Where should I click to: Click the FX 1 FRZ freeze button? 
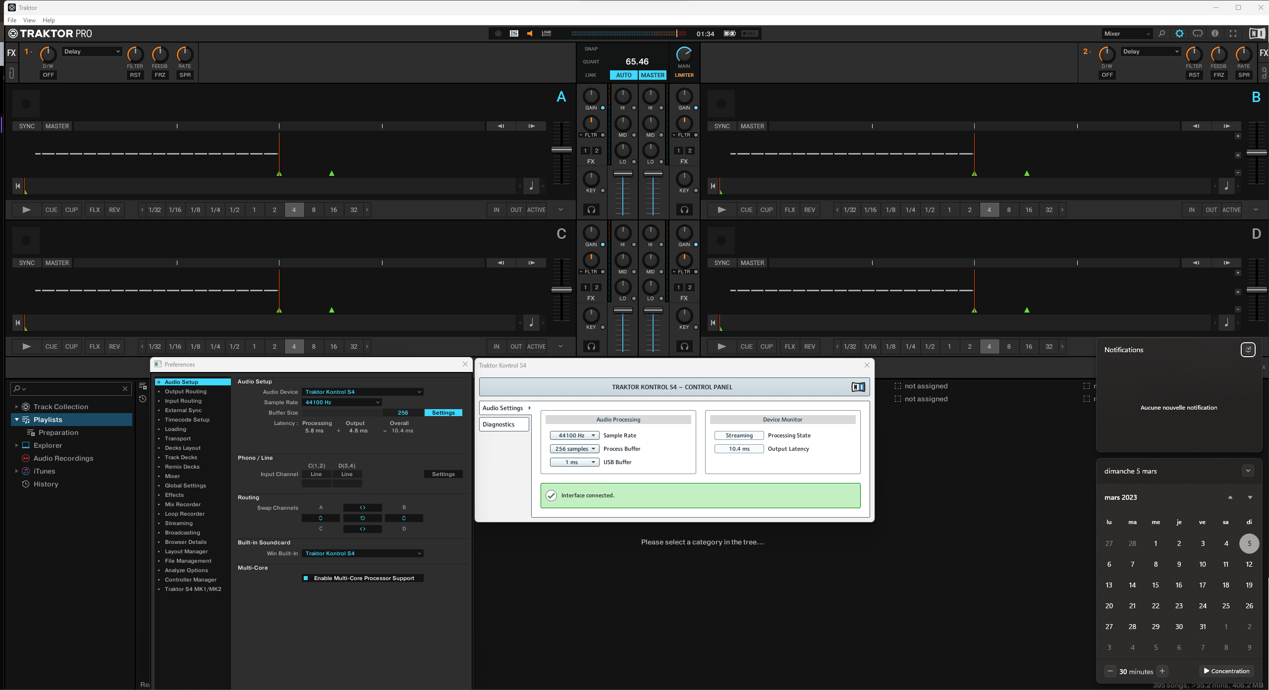tap(160, 75)
